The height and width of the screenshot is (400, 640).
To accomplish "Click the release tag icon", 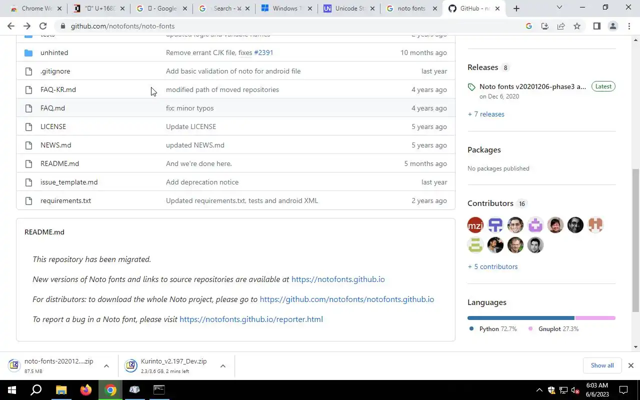I will pyautogui.click(x=471, y=87).
